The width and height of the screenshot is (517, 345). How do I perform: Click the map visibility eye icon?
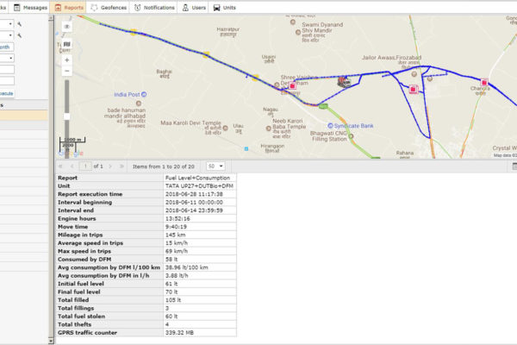tap(67, 27)
